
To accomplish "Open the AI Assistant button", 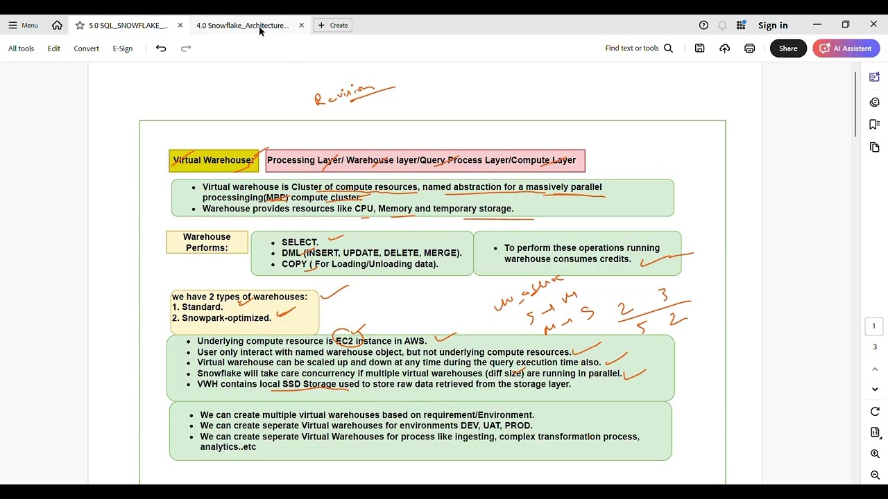I will 846,49.
